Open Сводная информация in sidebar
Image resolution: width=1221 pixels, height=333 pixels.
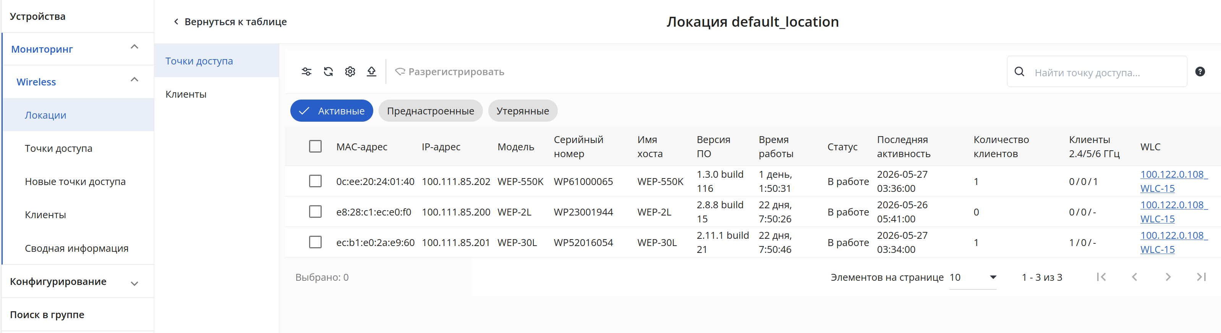tap(76, 248)
